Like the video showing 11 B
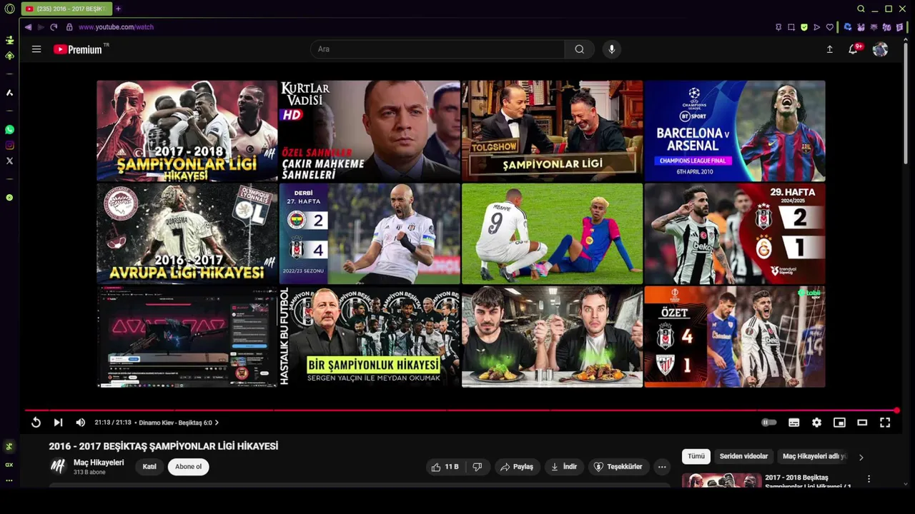This screenshot has height=514, width=915. [445, 467]
